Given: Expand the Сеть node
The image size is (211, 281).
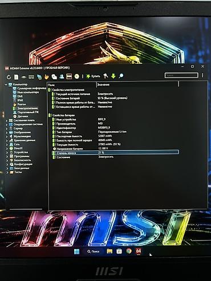Looking at the screenshot, I should click(7, 145).
